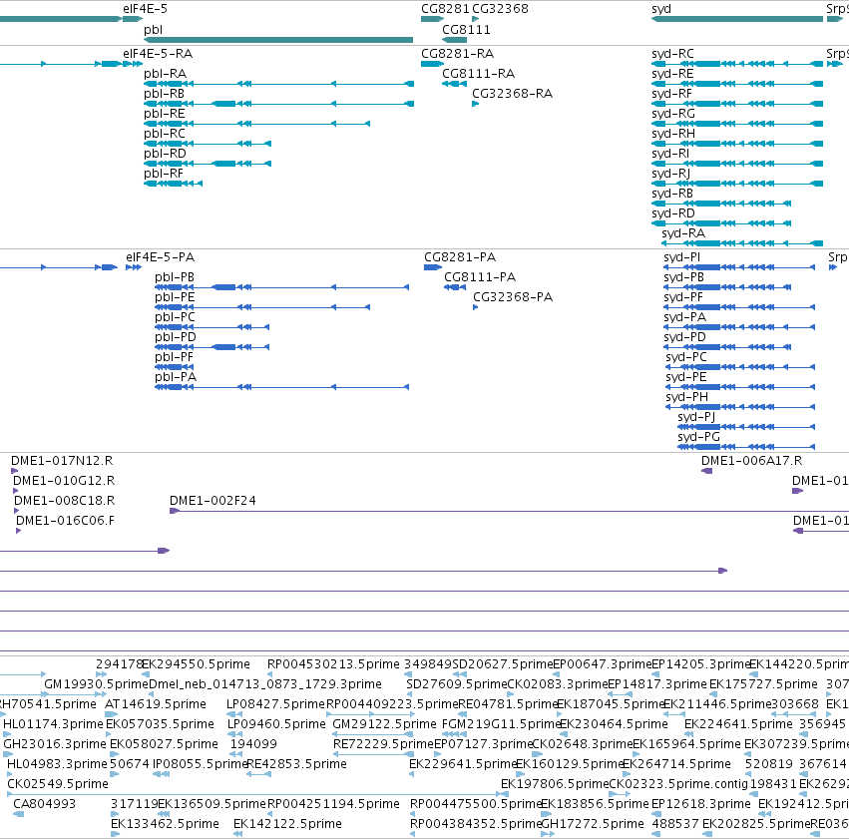The image size is (849, 839).
Task: Select EST CA804993
Action: (x=18, y=813)
